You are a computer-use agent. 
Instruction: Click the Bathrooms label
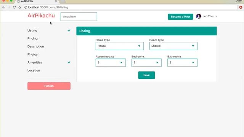[174, 57]
